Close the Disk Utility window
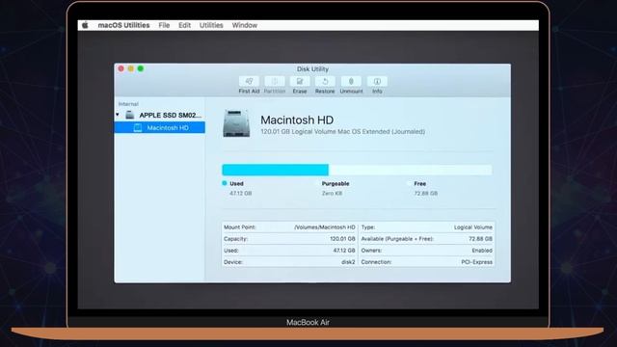 121,68
